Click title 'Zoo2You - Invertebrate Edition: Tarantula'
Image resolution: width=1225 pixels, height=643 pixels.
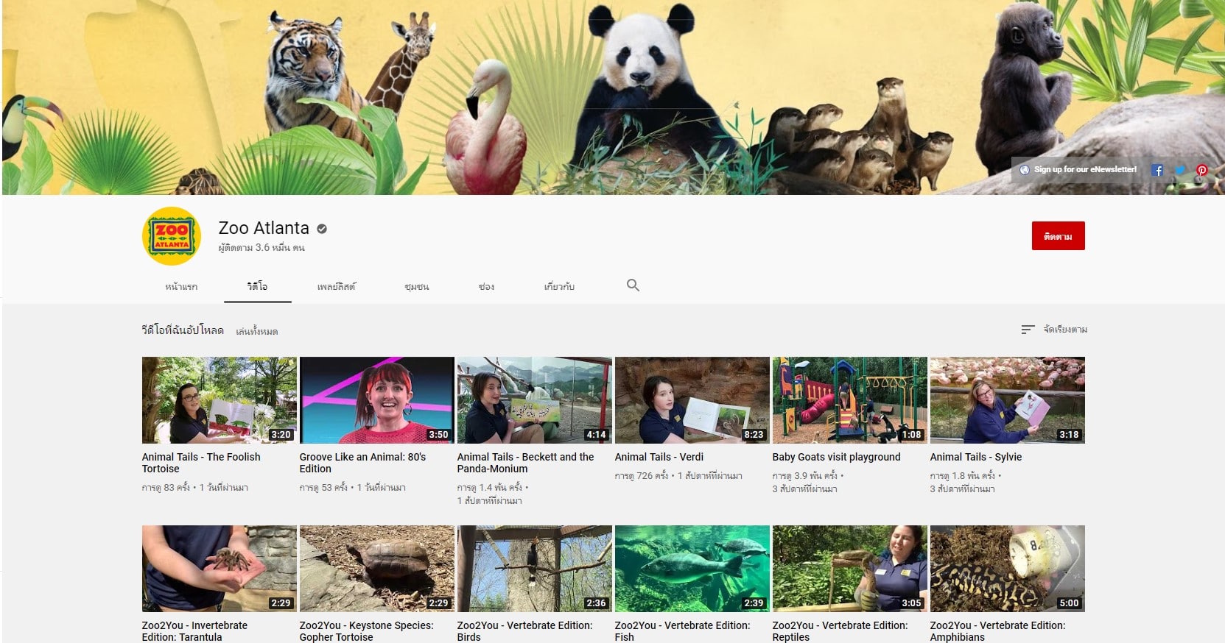coord(194,631)
